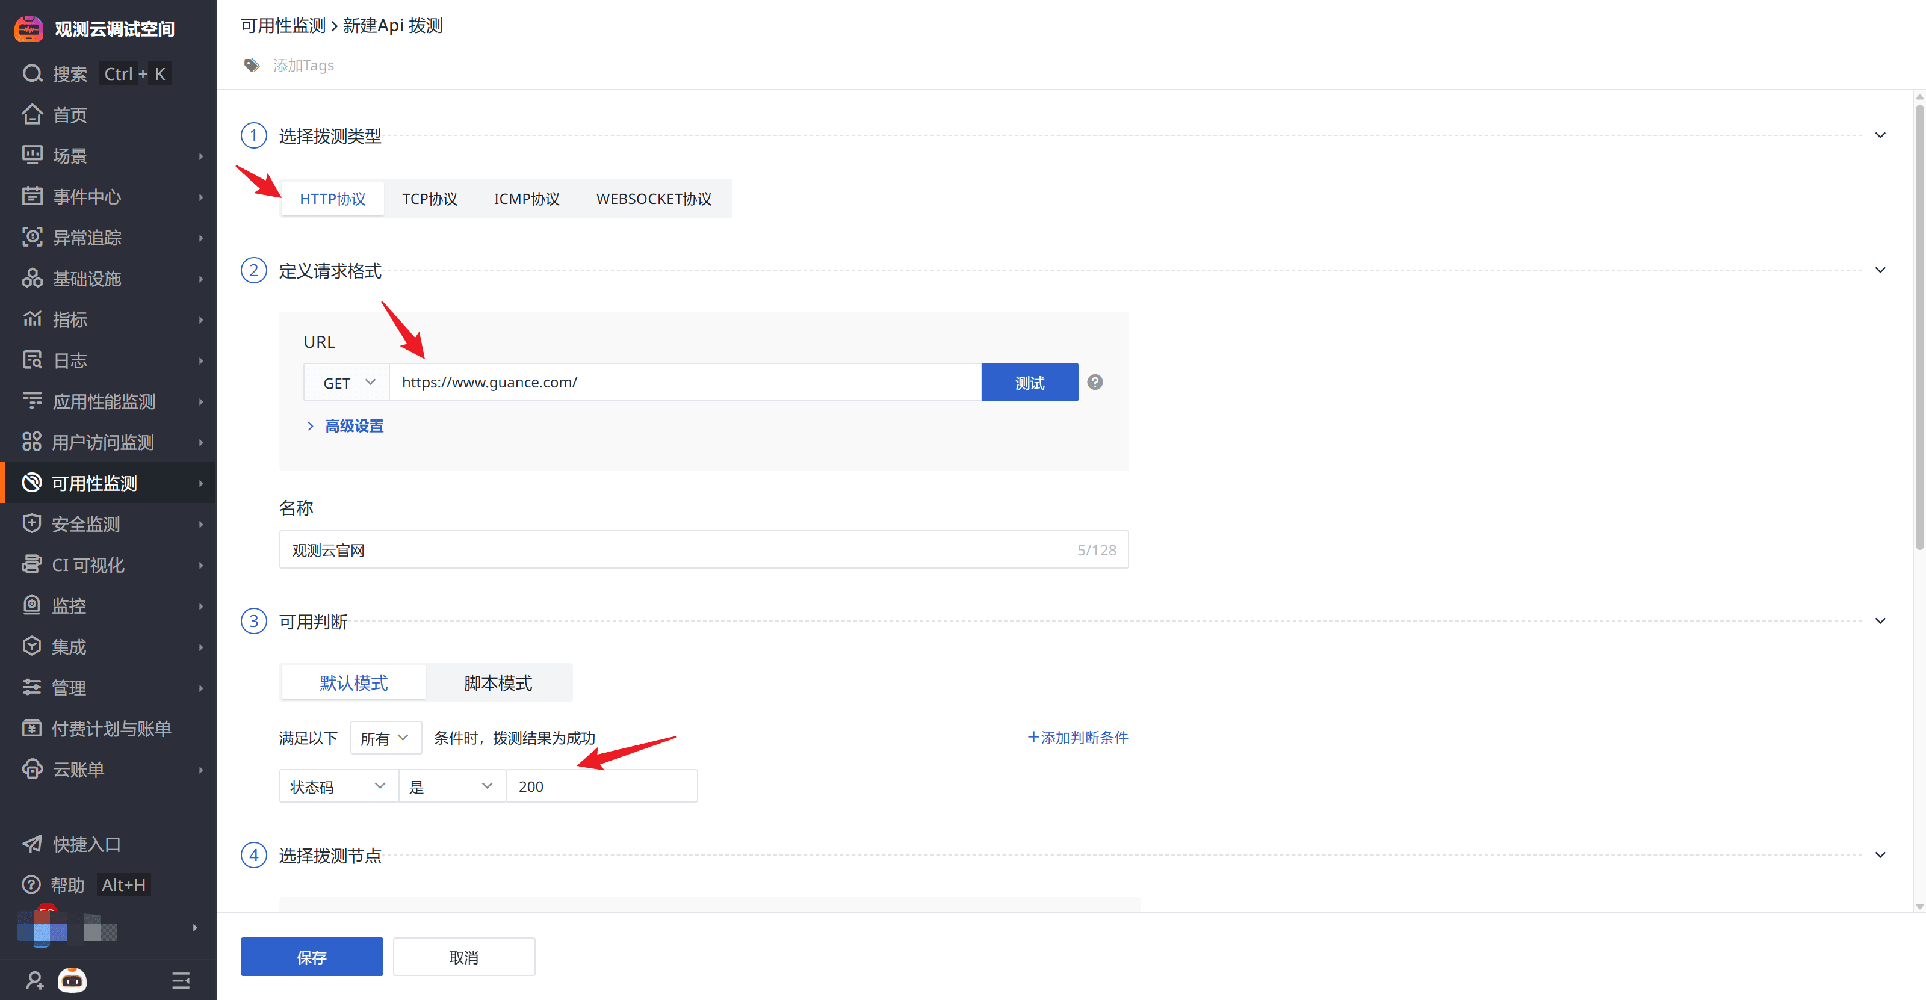This screenshot has height=1000, width=1926.
Task: Collapse sidebar using the menu fold icon
Action: click(180, 979)
